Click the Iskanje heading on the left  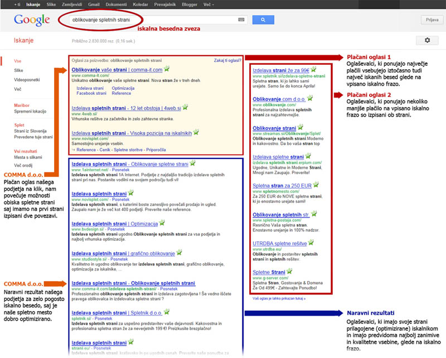click(x=23, y=40)
